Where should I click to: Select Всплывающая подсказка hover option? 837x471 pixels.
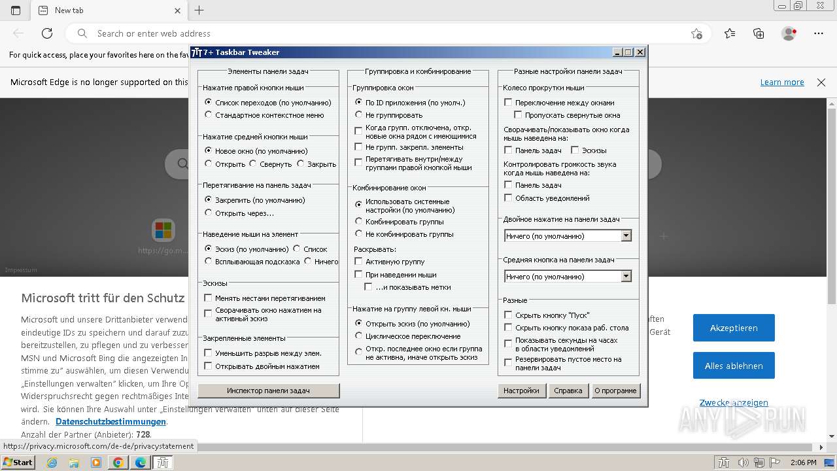click(252, 262)
